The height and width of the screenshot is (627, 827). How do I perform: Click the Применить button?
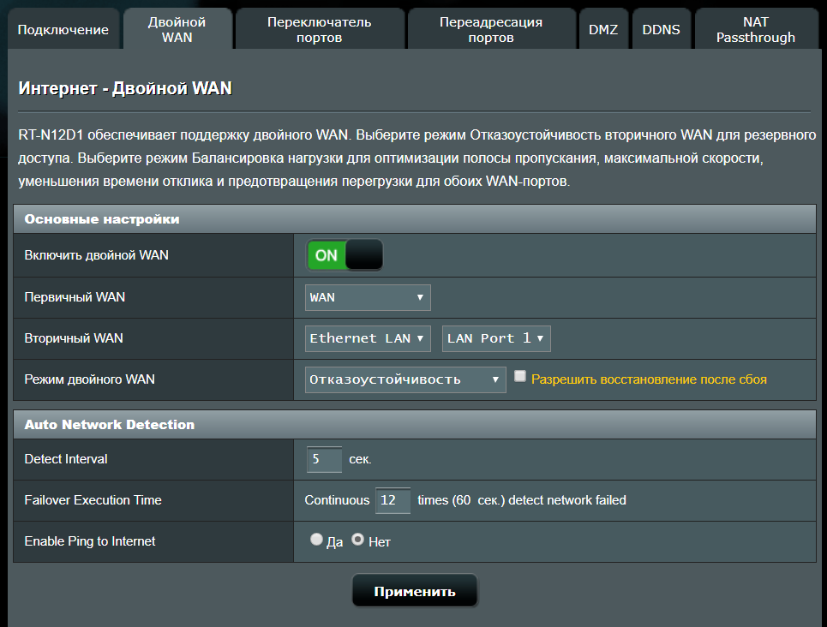point(415,592)
